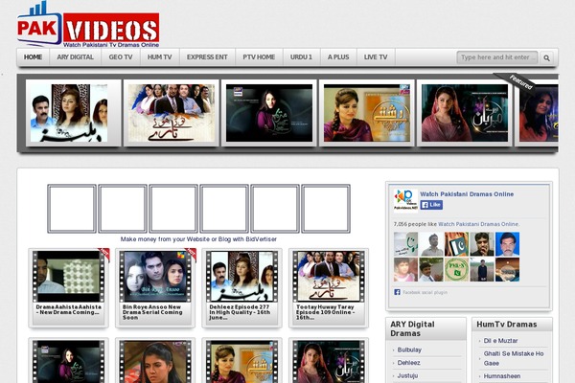Viewport: 575px width, 383px height.
Task: Click the Pak Videos site logo
Action: pos(88,25)
